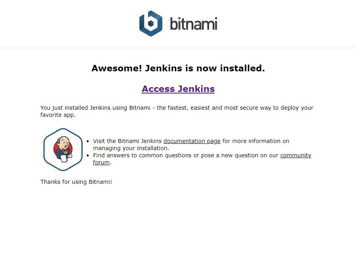Click the "Thanks for using Bitnami!" text

pyautogui.click(x=76, y=182)
